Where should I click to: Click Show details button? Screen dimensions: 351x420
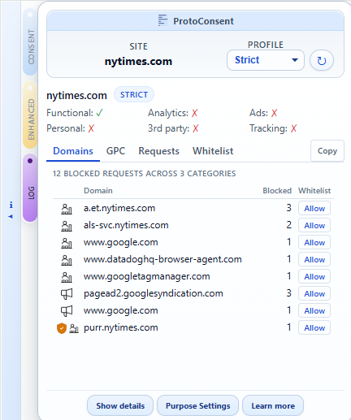click(120, 405)
